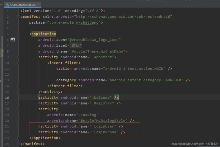Click the opening intent-filter tag
The image size is (220, 147).
[64, 63]
